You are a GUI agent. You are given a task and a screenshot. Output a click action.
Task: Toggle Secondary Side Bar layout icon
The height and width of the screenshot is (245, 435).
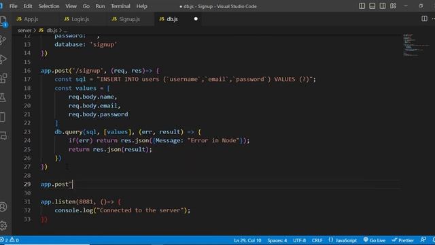[382, 6]
